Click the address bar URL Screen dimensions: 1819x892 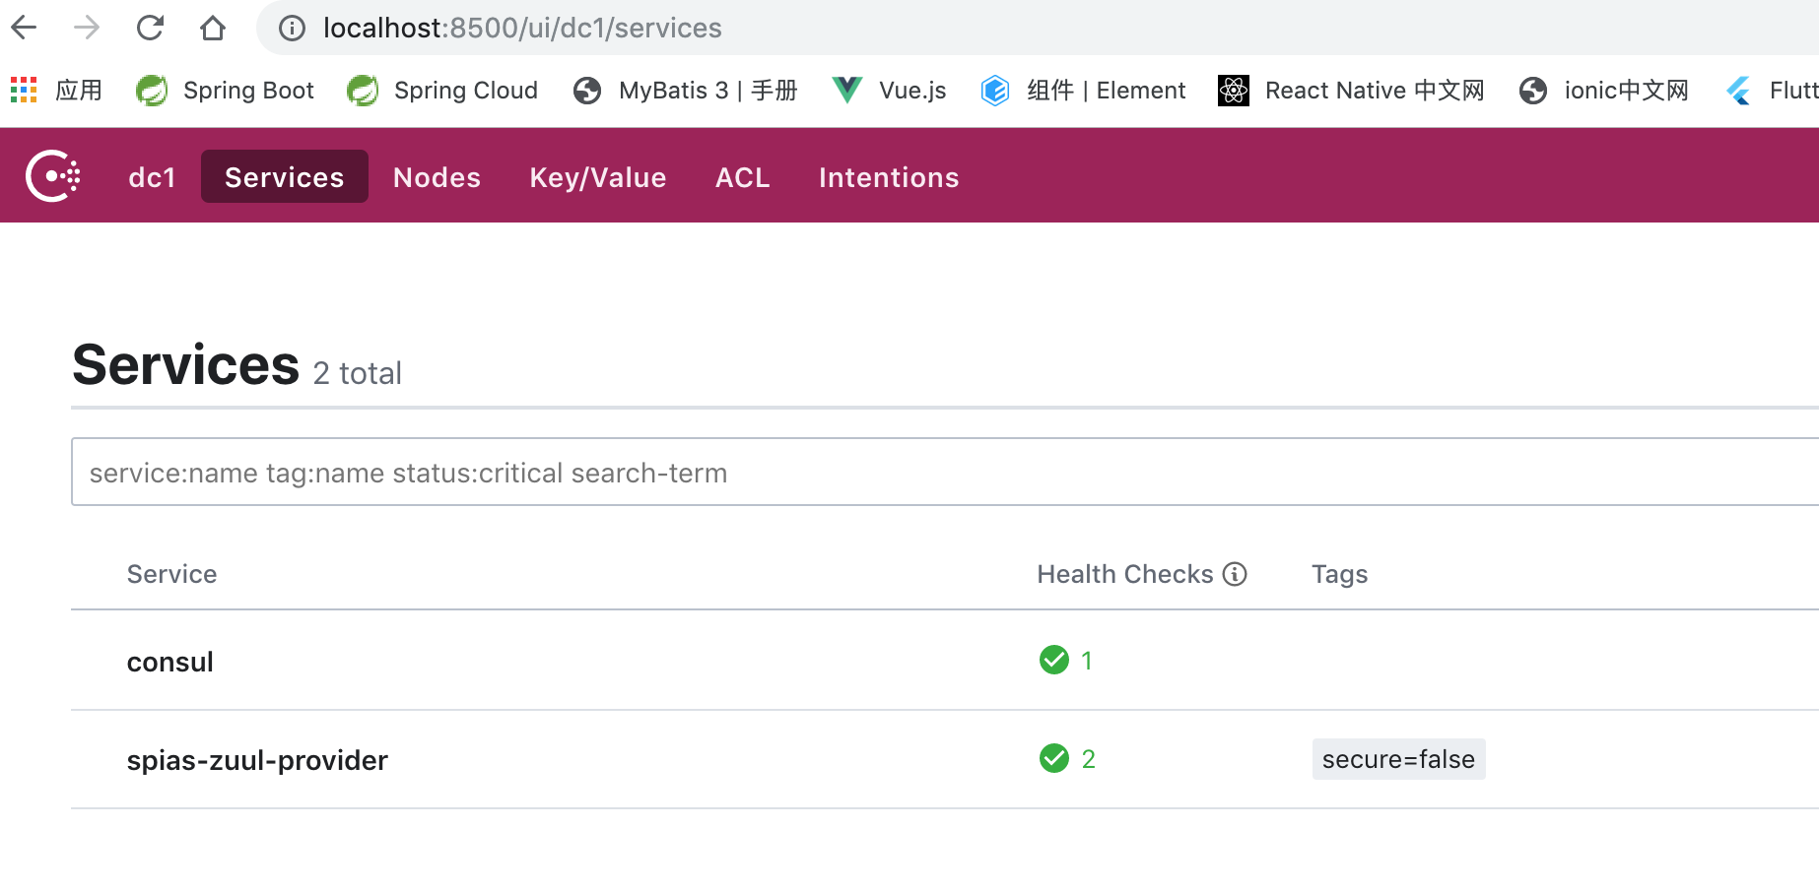pos(522,28)
